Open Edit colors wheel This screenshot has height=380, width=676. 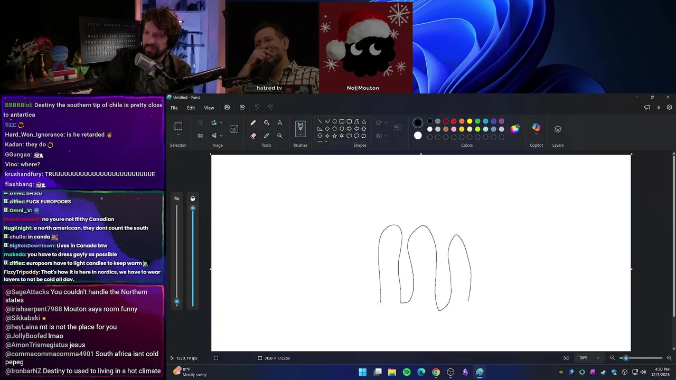[515, 129]
